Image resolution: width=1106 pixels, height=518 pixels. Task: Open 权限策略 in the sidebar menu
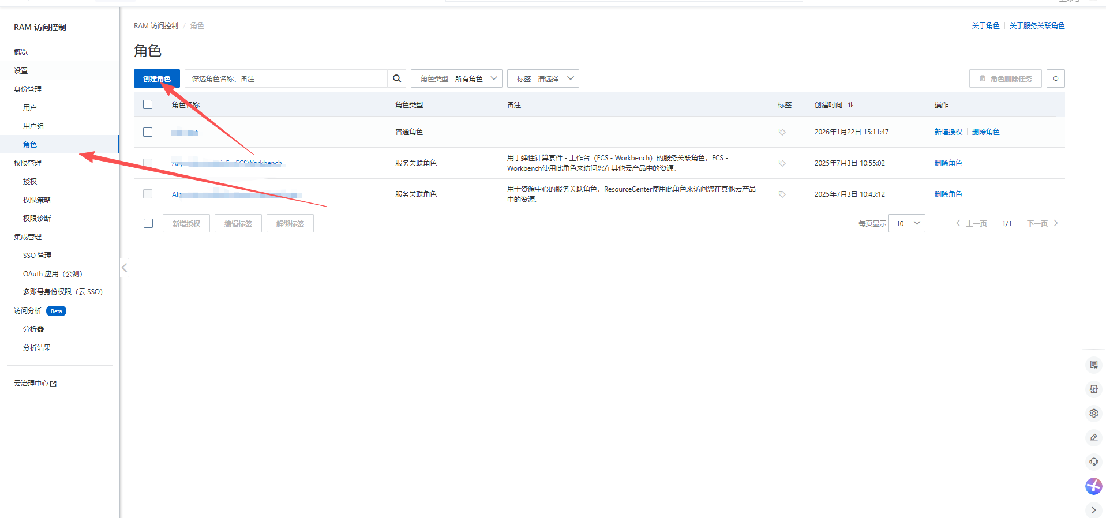point(37,200)
